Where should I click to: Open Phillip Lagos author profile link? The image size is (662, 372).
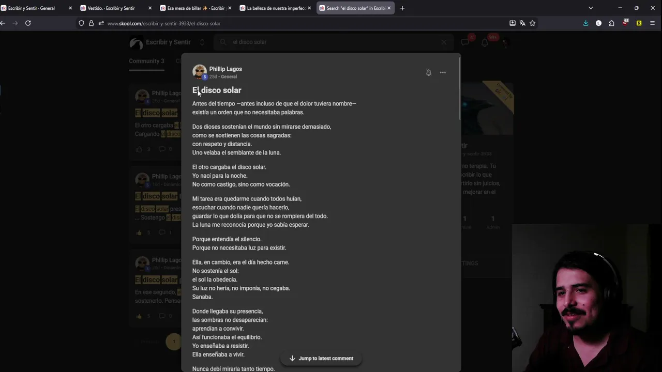[225, 69]
